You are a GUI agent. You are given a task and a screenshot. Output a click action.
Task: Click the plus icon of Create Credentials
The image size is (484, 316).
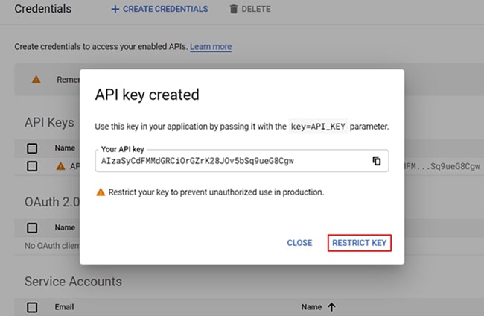[115, 9]
